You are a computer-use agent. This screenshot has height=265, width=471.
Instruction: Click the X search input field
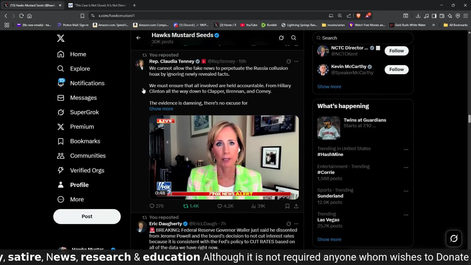click(x=363, y=38)
